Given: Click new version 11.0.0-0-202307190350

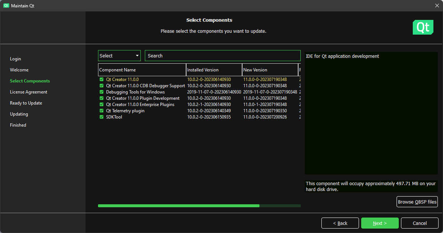Looking at the screenshot, I should click(x=265, y=111).
